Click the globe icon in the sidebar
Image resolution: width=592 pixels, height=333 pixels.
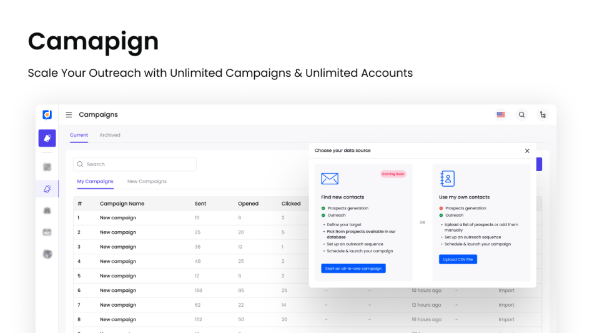(47, 254)
